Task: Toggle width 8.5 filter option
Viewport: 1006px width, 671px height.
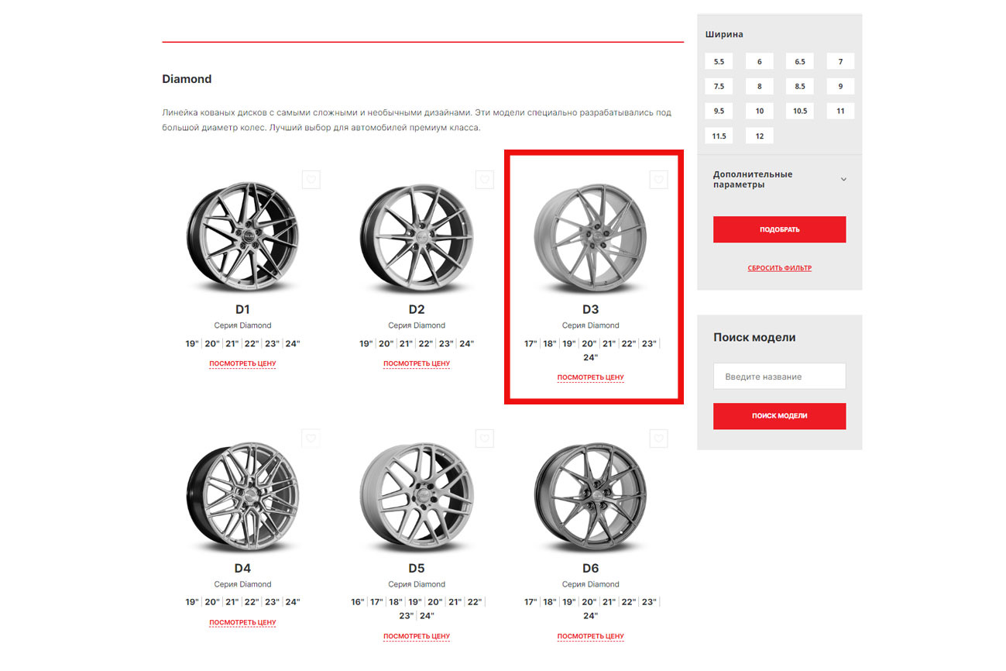Action: tap(799, 87)
